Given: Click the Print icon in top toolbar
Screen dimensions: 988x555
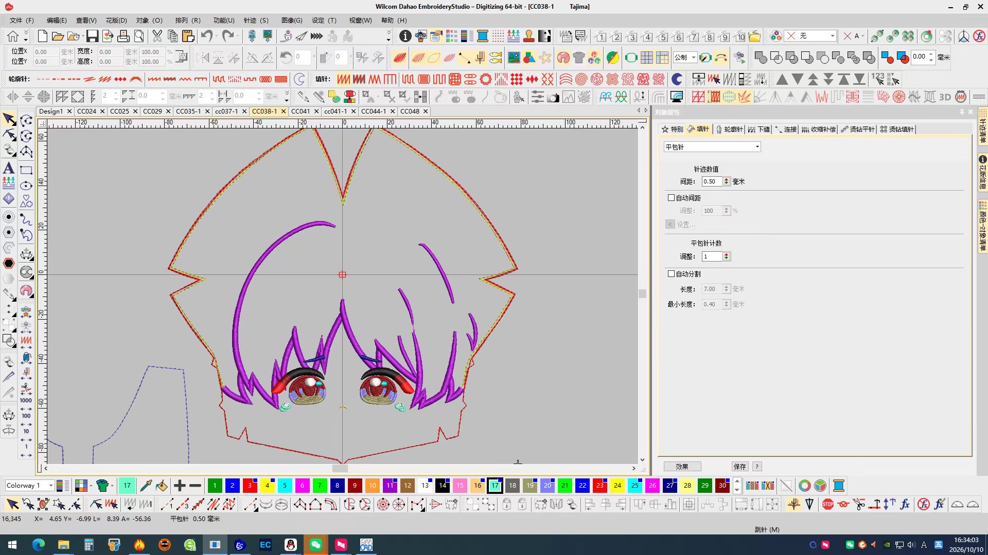Looking at the screenshot, I should click(123, 36).
